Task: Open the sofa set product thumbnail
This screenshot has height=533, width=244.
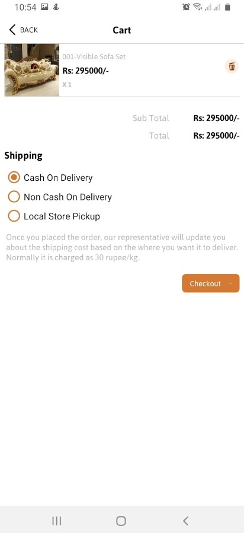Action: click(31, 70)
